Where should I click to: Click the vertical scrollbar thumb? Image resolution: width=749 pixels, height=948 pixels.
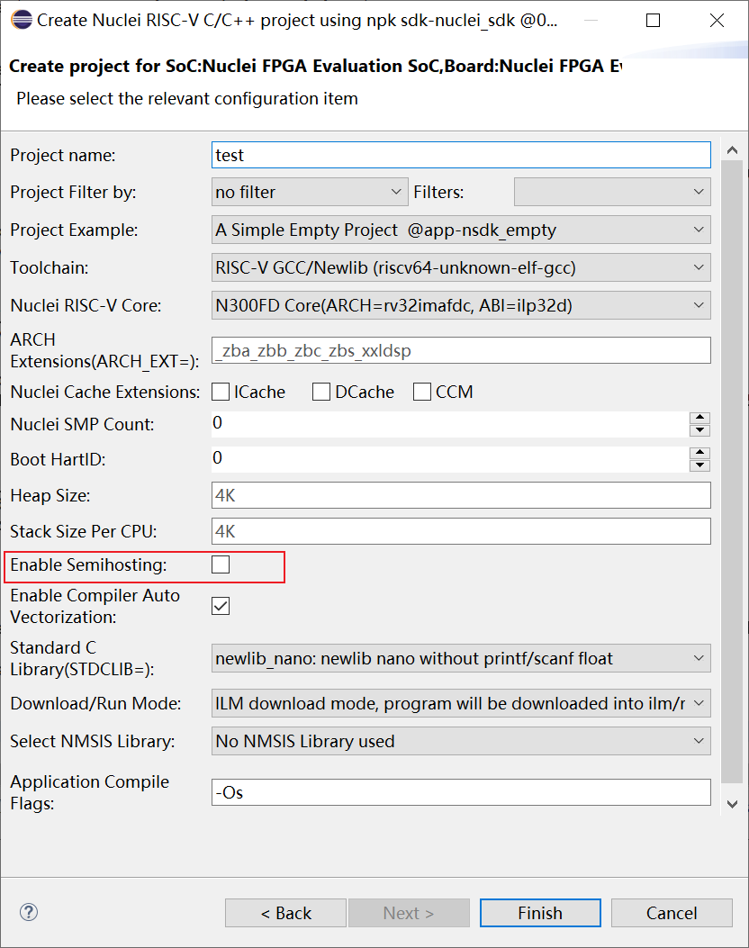[732, 472]
